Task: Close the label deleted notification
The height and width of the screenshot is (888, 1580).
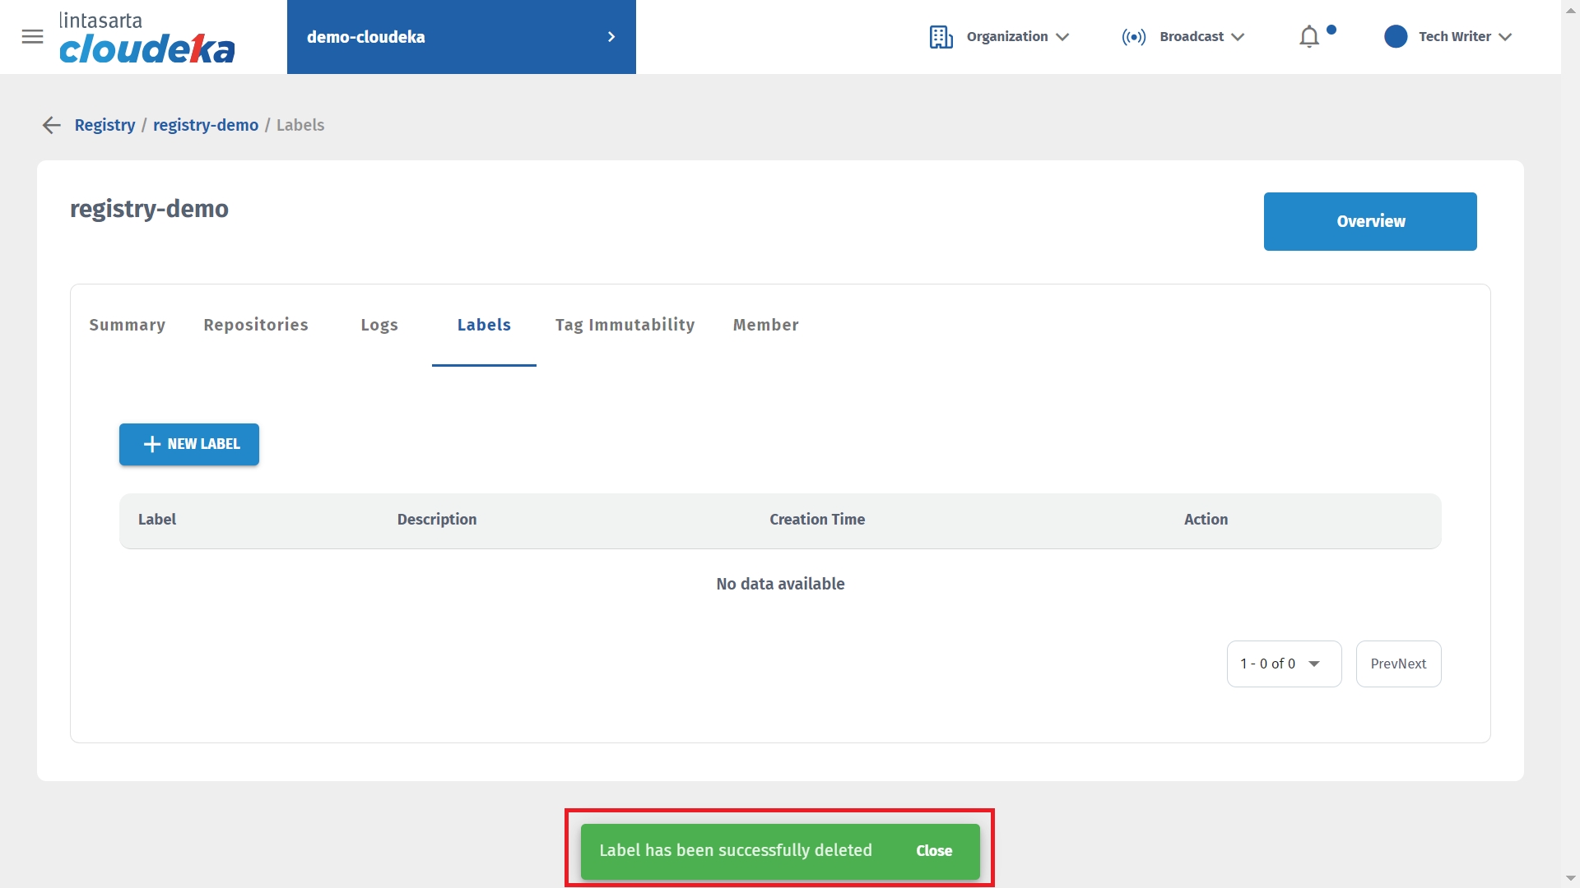Action: coord(934,851)
